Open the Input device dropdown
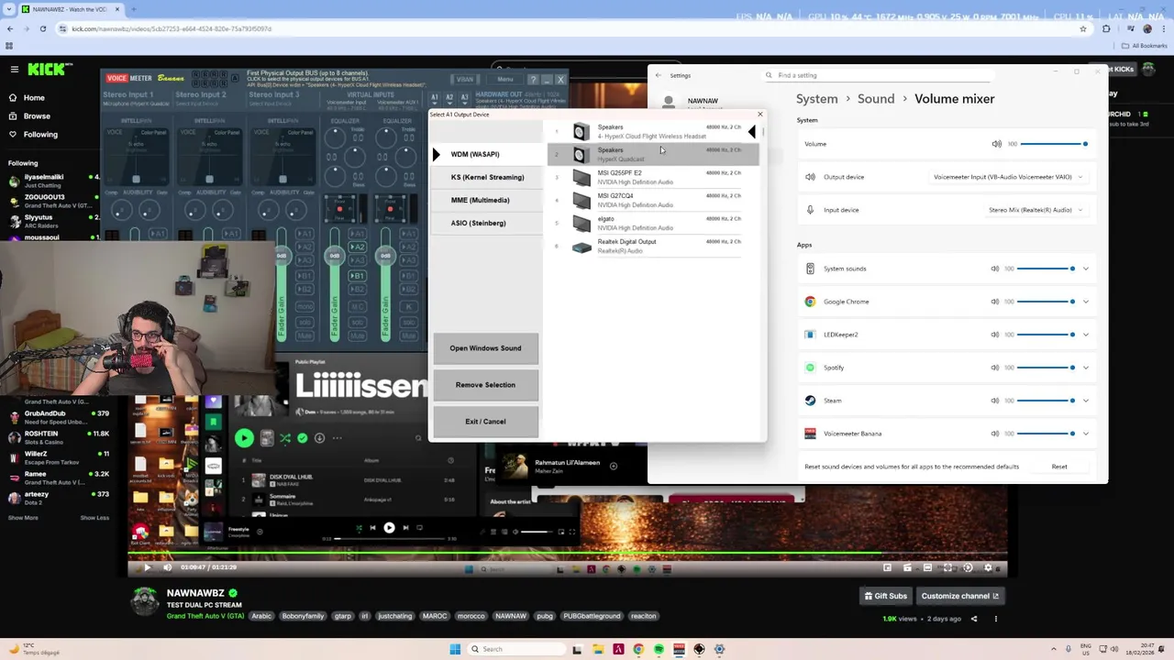The width and height of the screenshot is (1174, 660). (1036, 210)
